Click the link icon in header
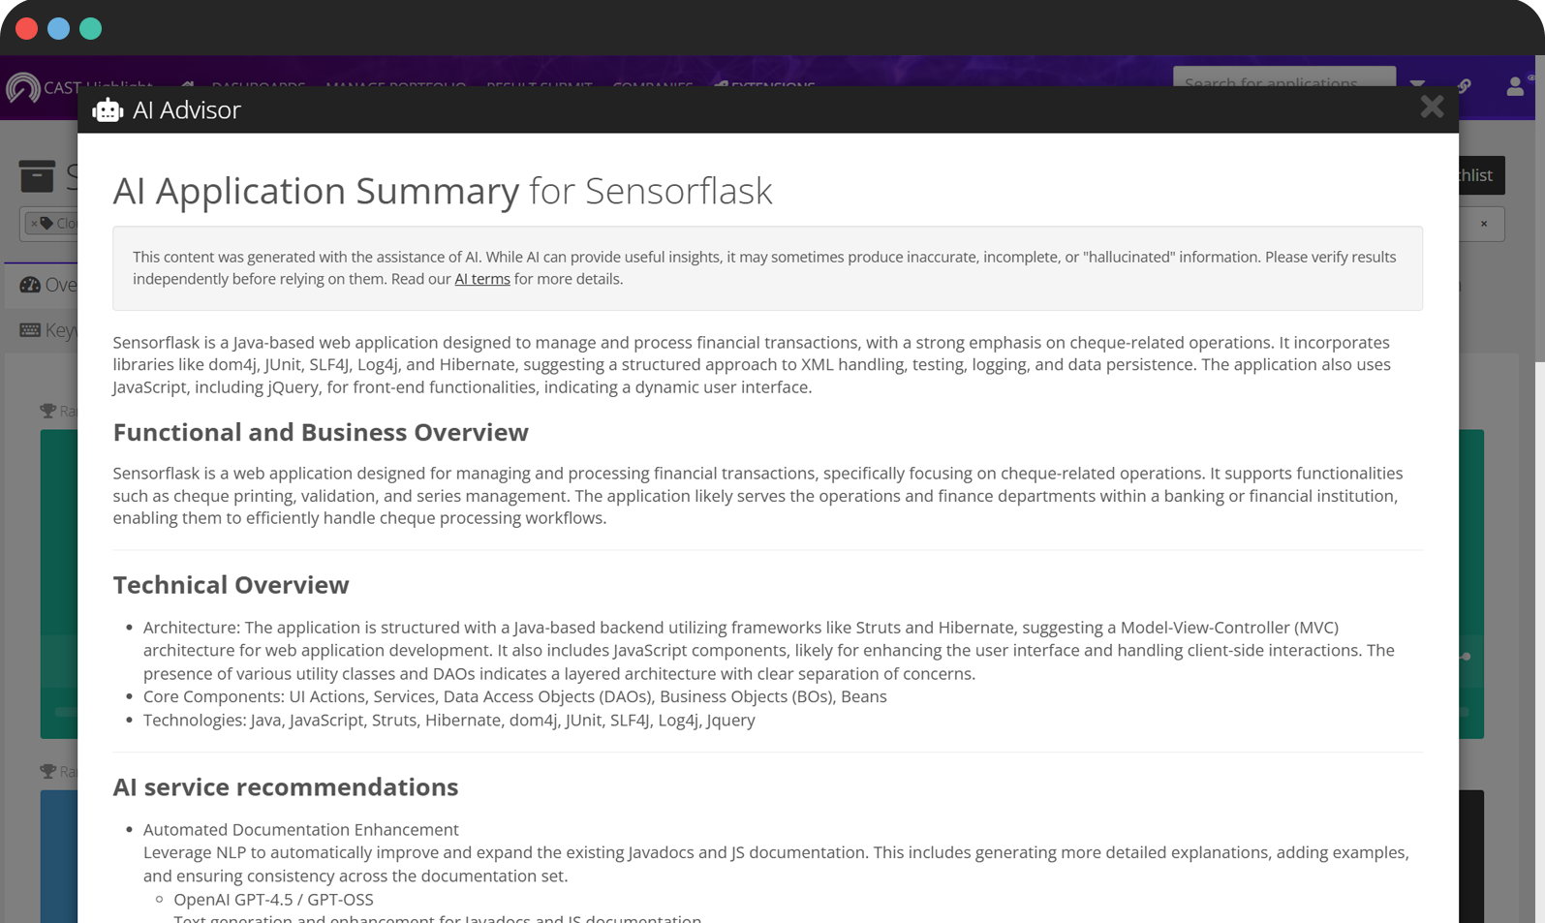This screenshot has height=923, width=1545. pyautogui.click(x=1465, y=85)
